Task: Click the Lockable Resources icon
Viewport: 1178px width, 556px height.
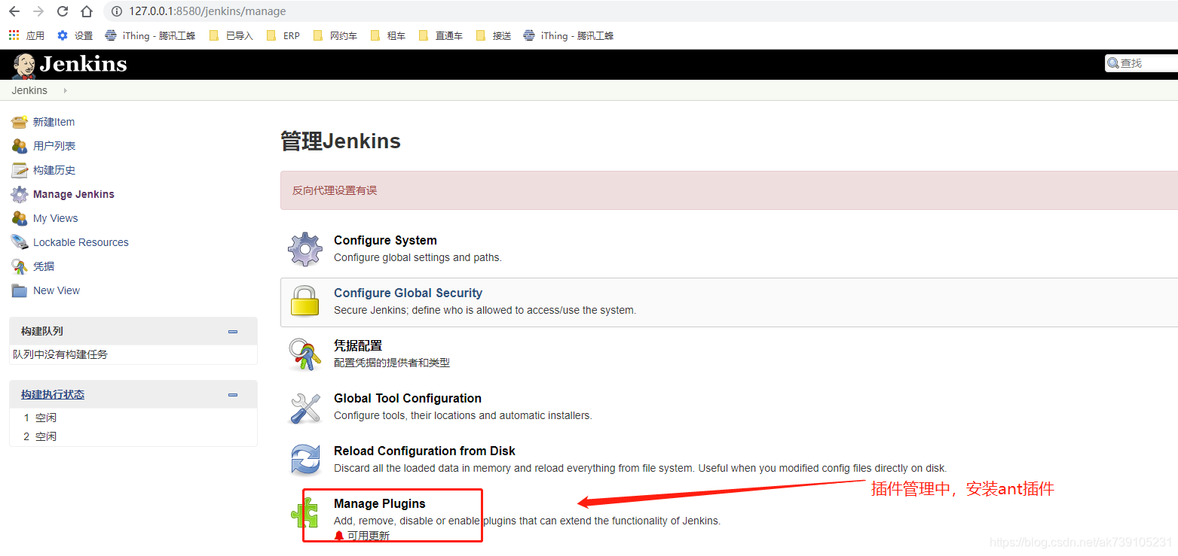Action: [x=20, y=242]
